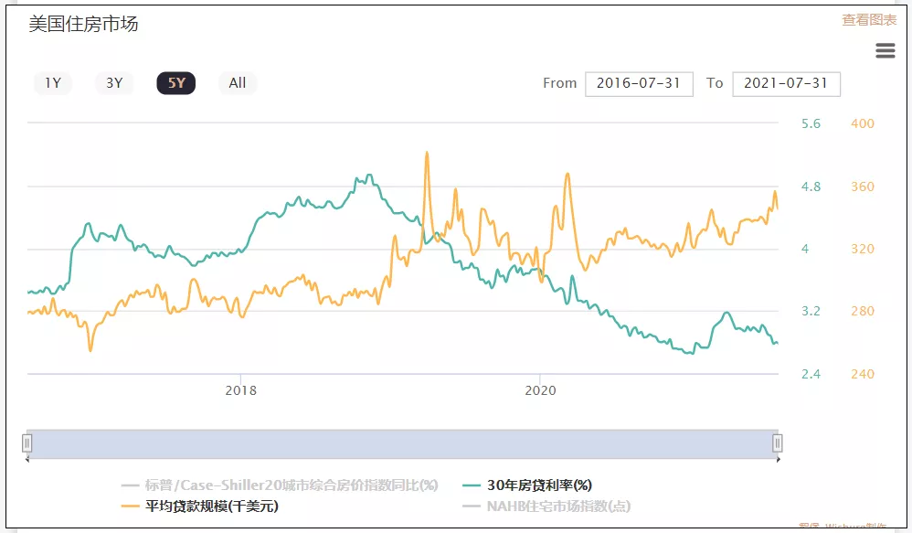Click the navigator scroll-left arrow
This screenshot has width=912, height=533.
27,460
